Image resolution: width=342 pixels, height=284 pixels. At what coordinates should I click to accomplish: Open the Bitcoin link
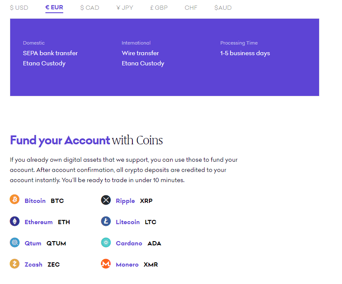pyautogui.click(x=35, y=201)
